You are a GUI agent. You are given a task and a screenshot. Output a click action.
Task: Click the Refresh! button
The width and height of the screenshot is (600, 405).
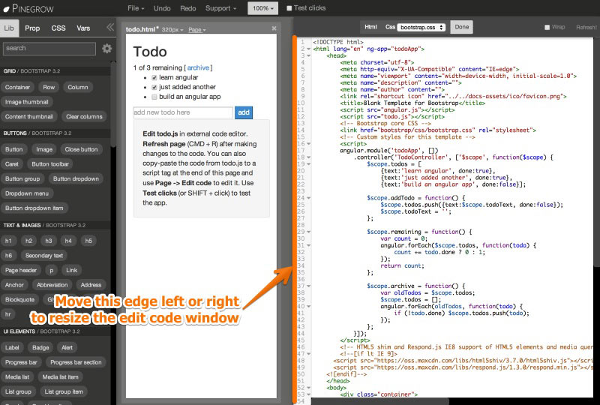(x=586, y=27)
